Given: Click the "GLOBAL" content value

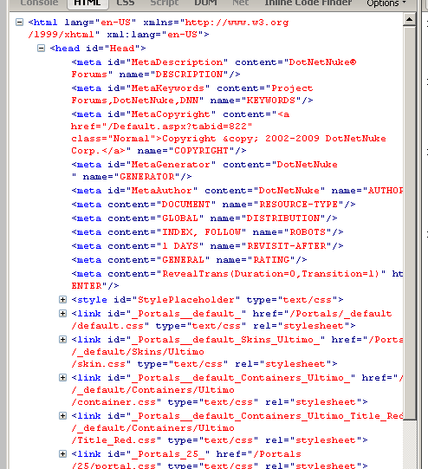Looking at the screenshot, I should (x=180, y=218).
